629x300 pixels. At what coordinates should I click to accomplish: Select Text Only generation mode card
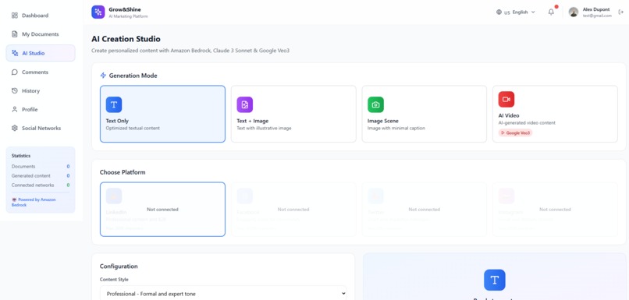(162, 114)
